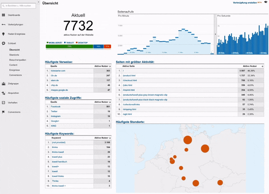This screenshot has width=269, height=194.
Task: Click the Echtzeit clock icon
Action: (4, 43)
